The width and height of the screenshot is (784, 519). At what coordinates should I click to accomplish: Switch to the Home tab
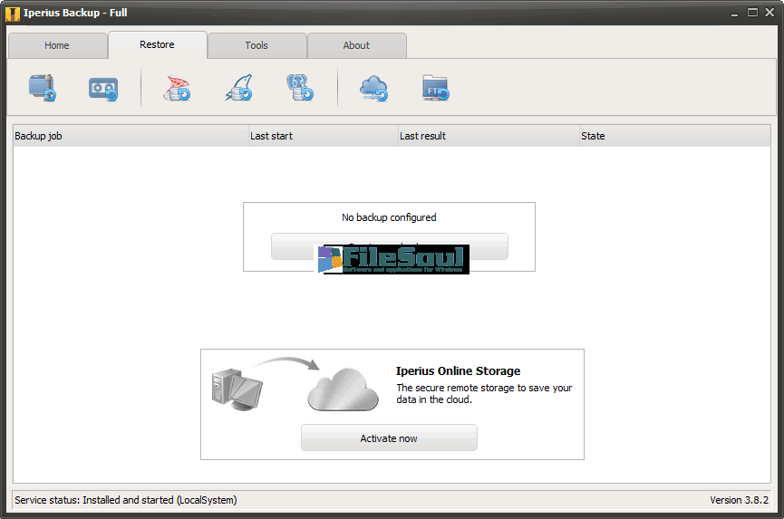(x=57, y=45)
